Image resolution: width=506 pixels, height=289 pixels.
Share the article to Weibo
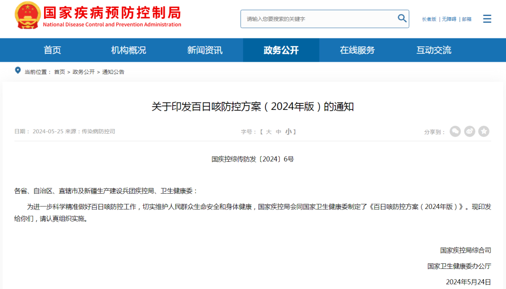tap(469, 131)
